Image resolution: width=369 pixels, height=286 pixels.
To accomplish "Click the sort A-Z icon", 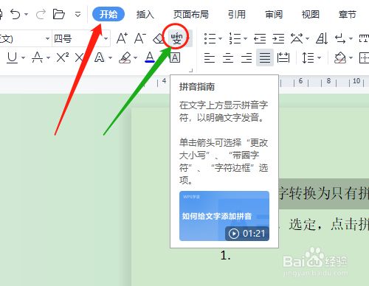I will click(x=322, y=38).
